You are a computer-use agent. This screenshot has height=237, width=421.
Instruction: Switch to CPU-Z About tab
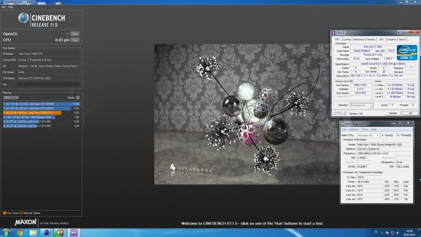402,39
